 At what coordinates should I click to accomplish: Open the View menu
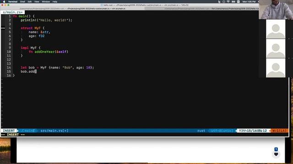tap(37, 2)
